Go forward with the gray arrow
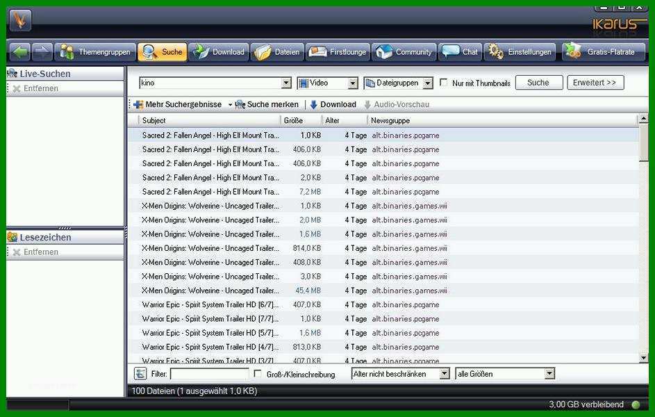 coord(42,52)
